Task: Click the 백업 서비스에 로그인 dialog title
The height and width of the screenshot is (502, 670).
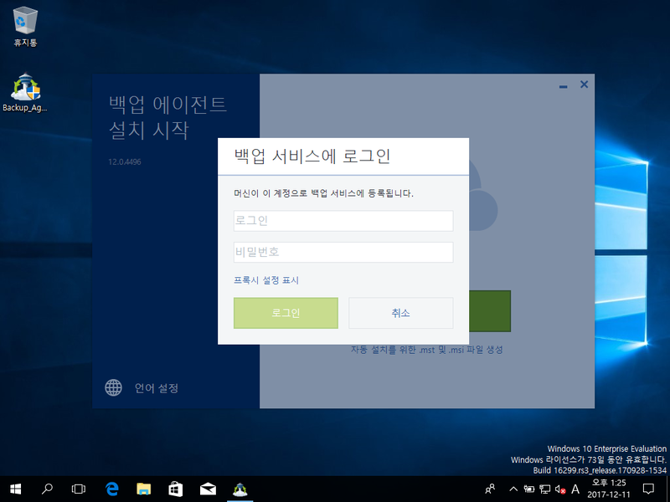Action: pyautogui.click(x=312, y=156)
